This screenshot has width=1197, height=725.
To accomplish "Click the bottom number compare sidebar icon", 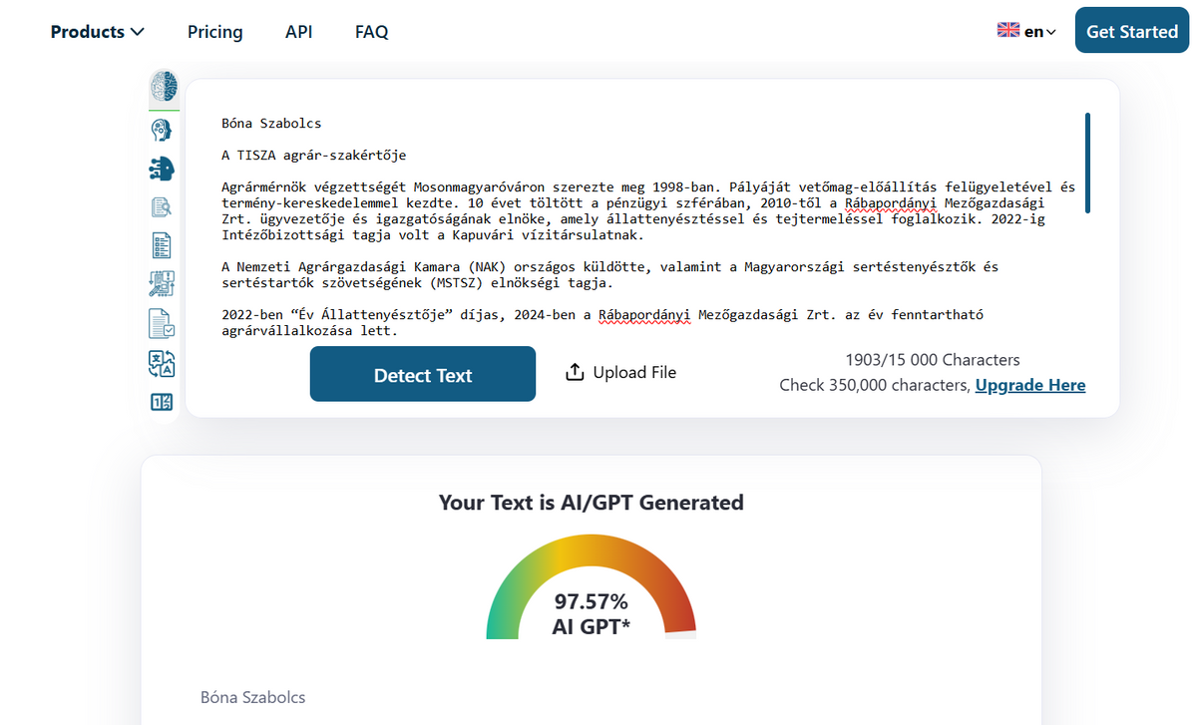I will point(162,403).
